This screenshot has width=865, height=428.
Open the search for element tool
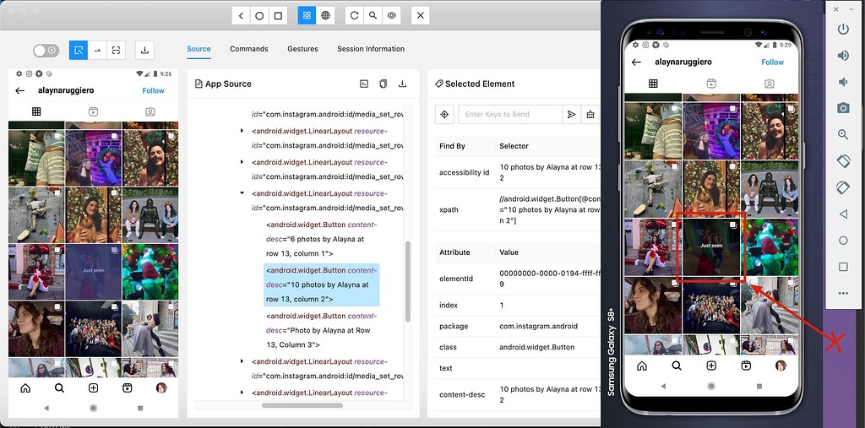click(x=373, y=15)
